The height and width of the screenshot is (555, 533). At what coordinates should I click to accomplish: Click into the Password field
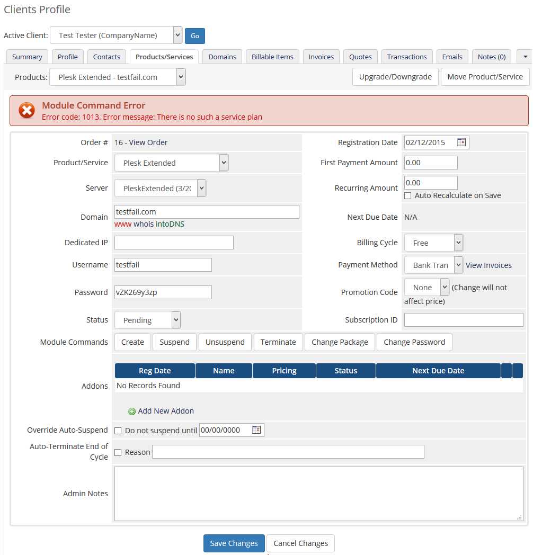(163, 292)
